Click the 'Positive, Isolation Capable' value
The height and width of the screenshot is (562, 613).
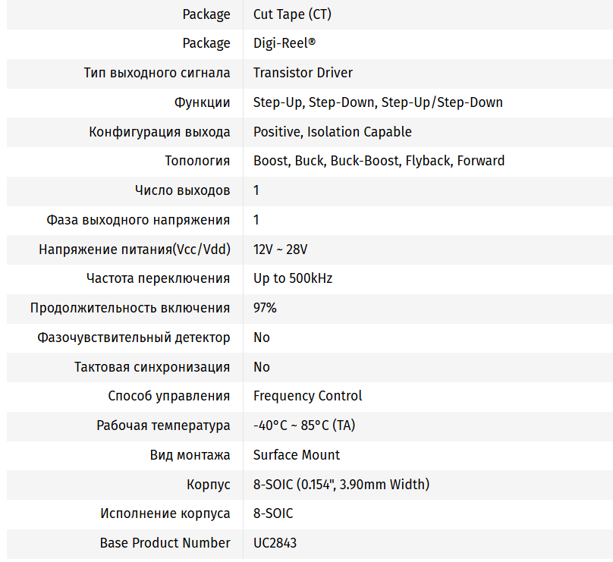(332, 132)
